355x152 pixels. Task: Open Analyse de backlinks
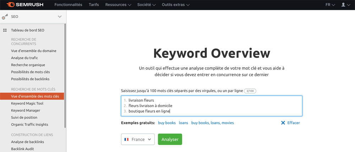click(x=28, y=142)
